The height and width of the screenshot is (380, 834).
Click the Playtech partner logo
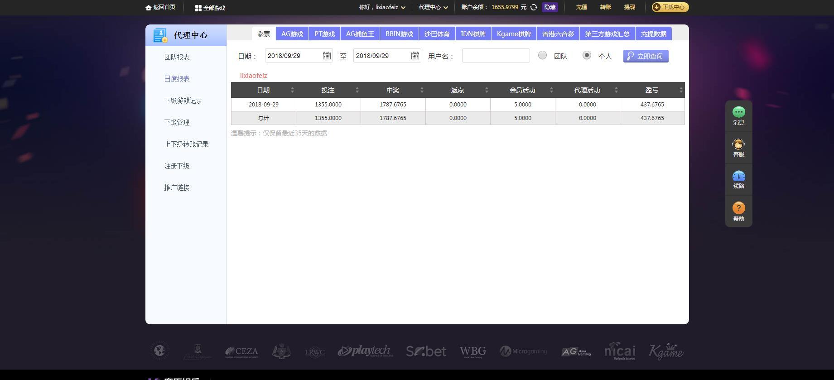(x=366, y=351)
